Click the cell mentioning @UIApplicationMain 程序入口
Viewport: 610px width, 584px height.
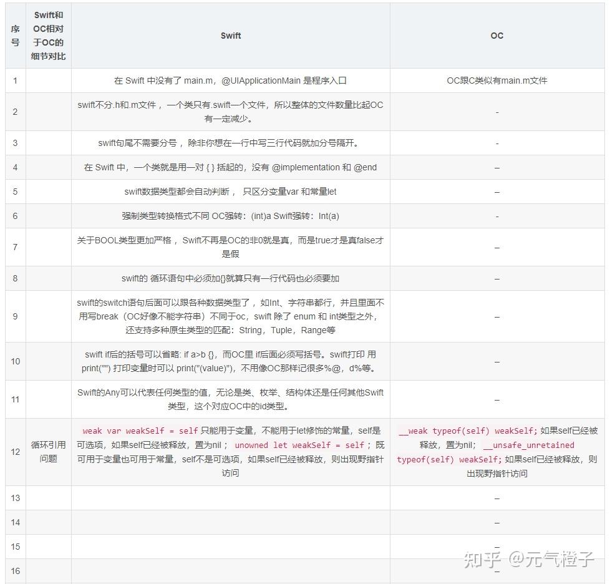click(x=231, y=80)
